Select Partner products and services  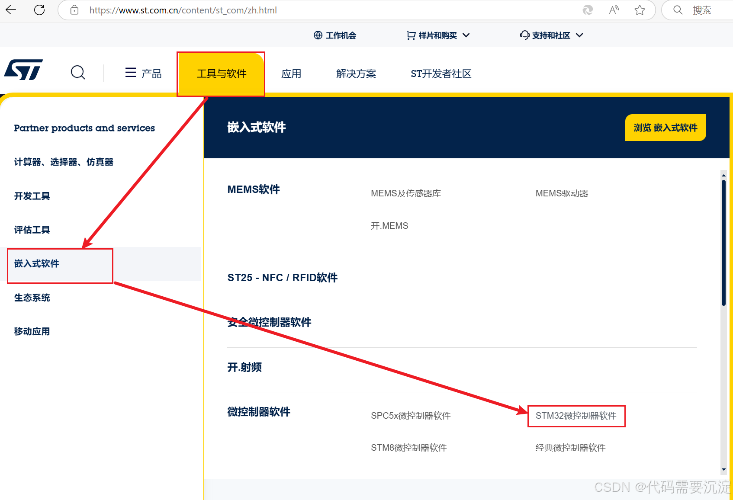[84, 128]
